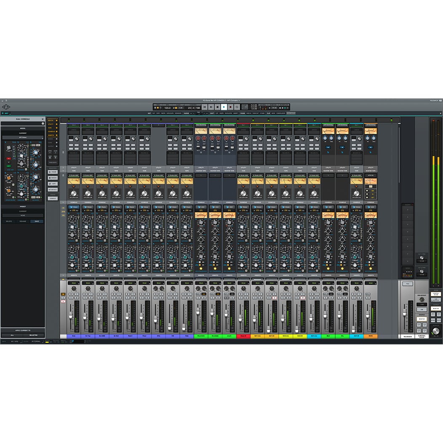The image size is (443, 443).
Task: Collapse the INSERTS row with its chevron
Action: pyautogui.click(x=63, y=275)
